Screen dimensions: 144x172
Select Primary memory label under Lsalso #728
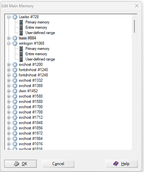(x=37, y=22)
